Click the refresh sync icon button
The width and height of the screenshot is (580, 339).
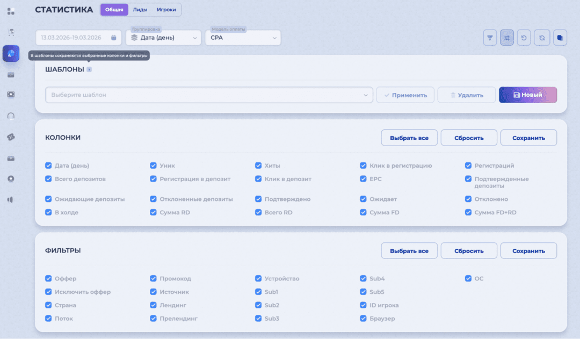(541, 38)
